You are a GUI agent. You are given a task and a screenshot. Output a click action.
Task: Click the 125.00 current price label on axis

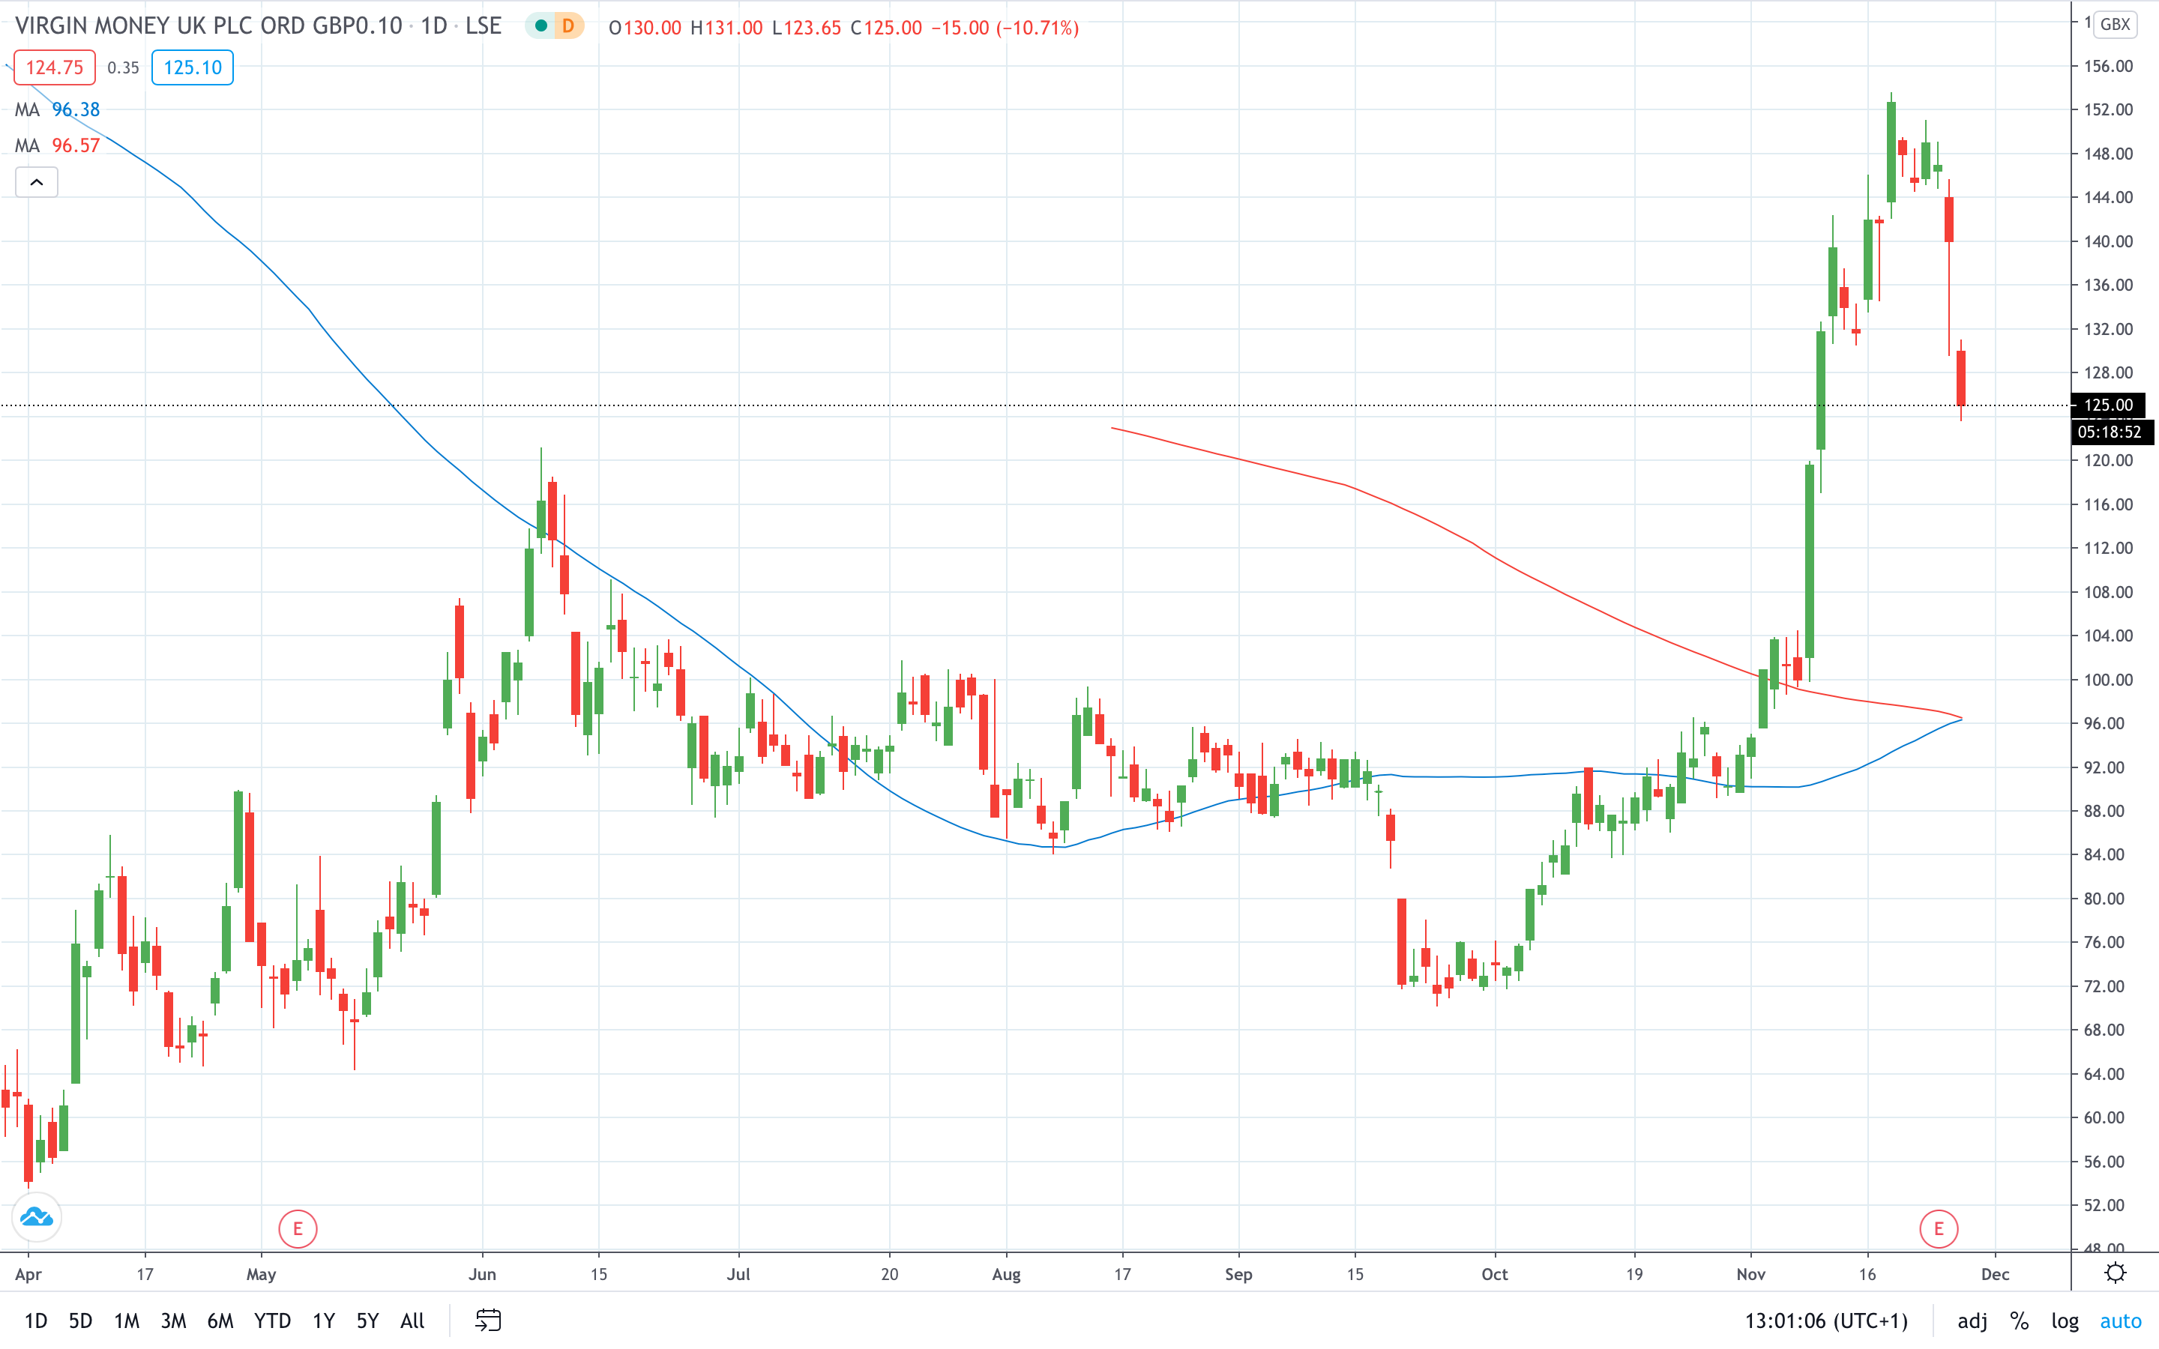[2107, 405]
